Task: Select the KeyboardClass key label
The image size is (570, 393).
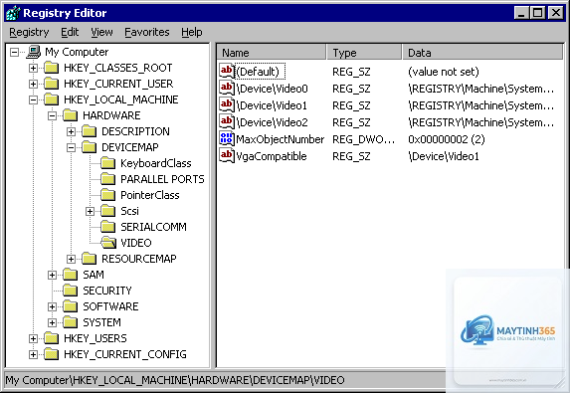Action: pos(156,163)
